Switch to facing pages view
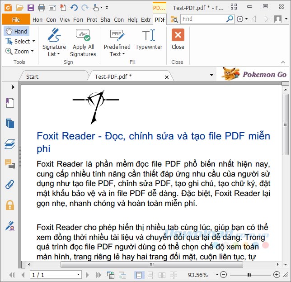291x282 pixels. pyautogui.click(x=162, y=275)
